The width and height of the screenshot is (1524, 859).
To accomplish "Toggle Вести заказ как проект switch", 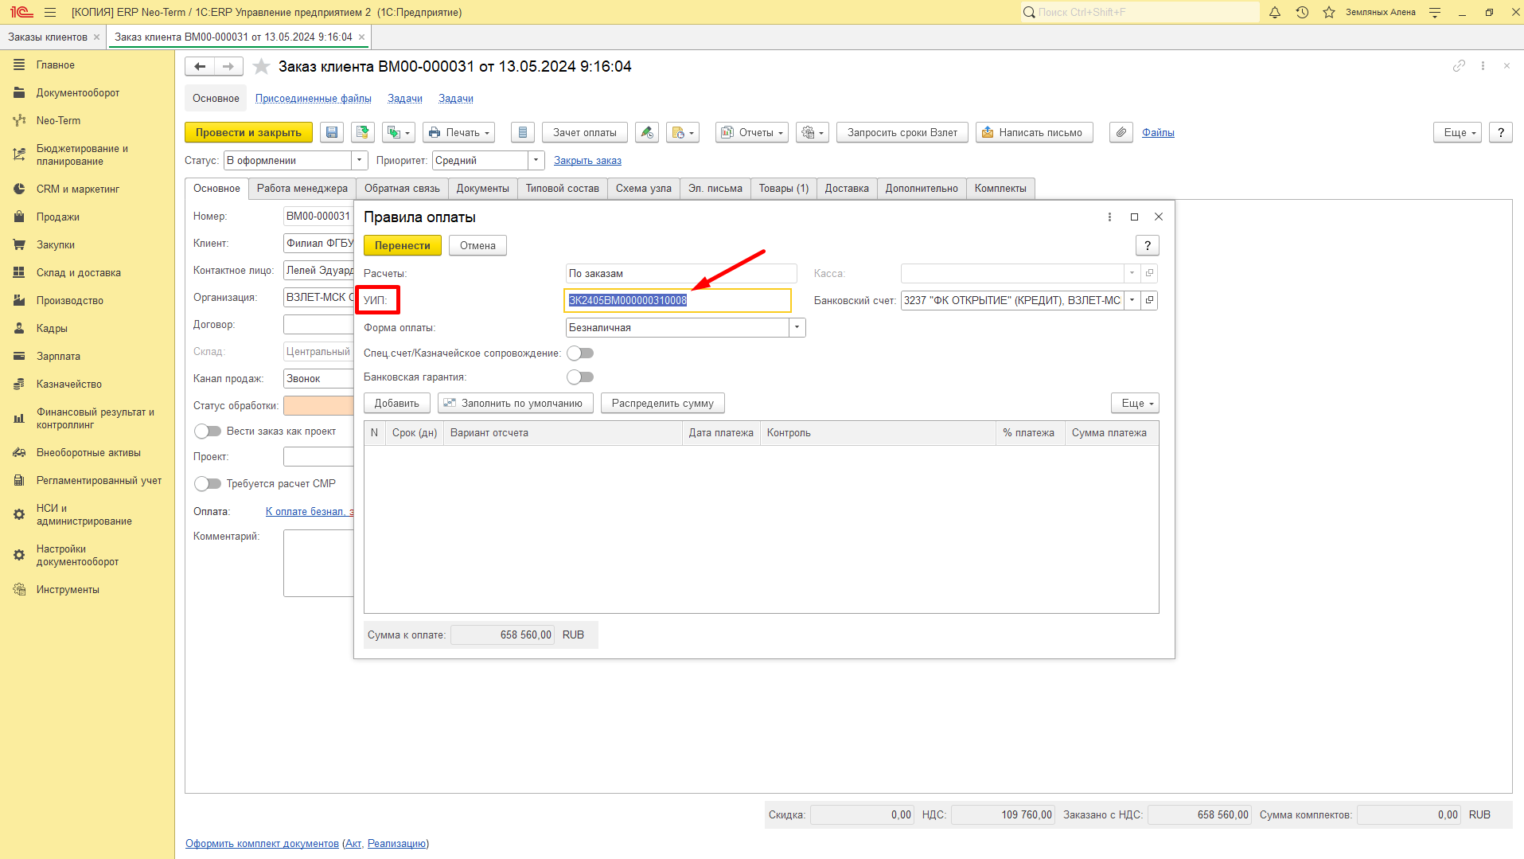I will 208,431.
